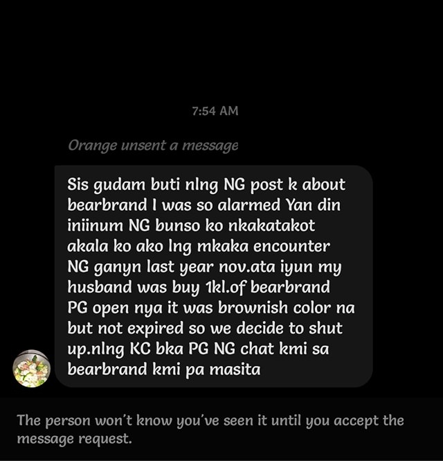Screen dimensions: 443x461
Task: Click the word "husband" in the message
Action: click(x=100, y=287)
